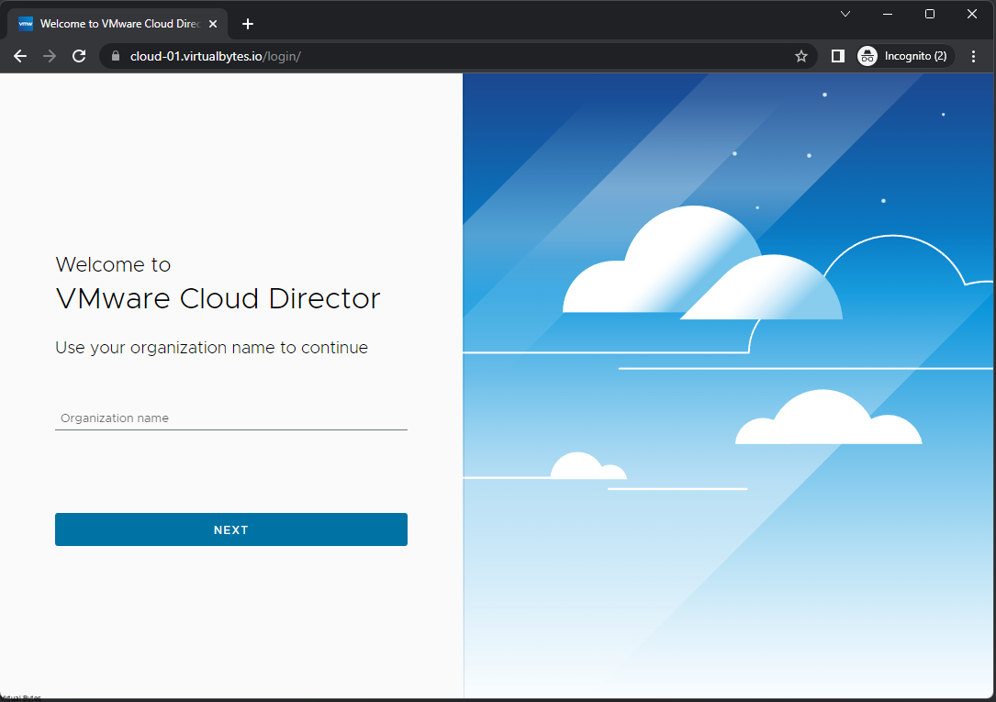Image resolution: width=996 pixels, height=702 pixels.
Task: Click the incognito spy icon in the toolbar
Action: tap(867, 56)
